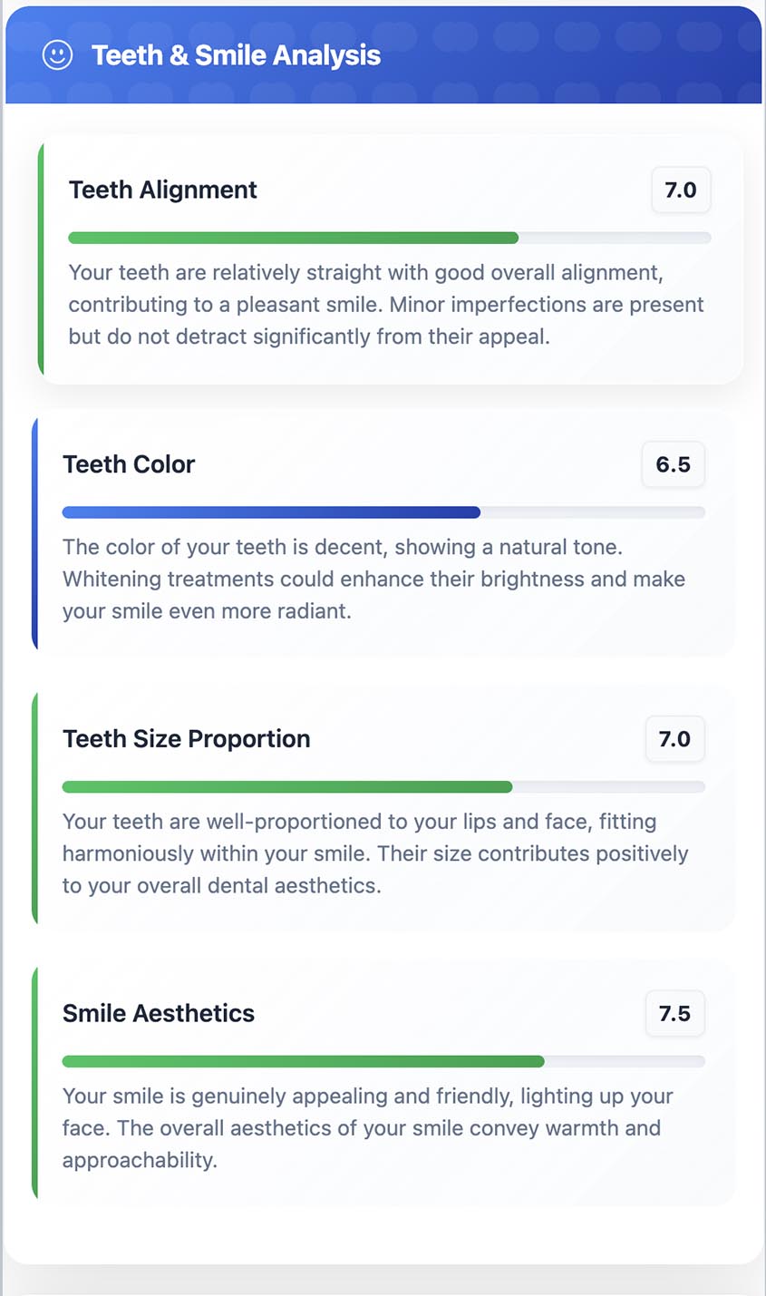Click the blue accent of Teeth Color card
Image resolution: width=766 pixels, height=1296 pixels.
click(x=34, y=533)
